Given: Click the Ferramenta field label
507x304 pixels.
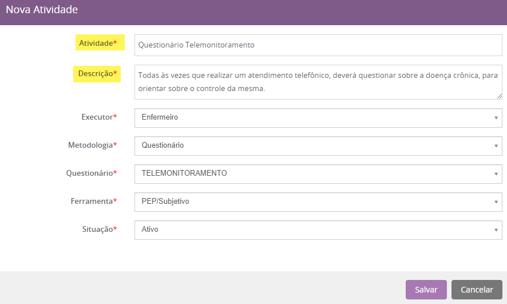Looking at the screenshot, I should pyautogui.click(x=93, y=202).
